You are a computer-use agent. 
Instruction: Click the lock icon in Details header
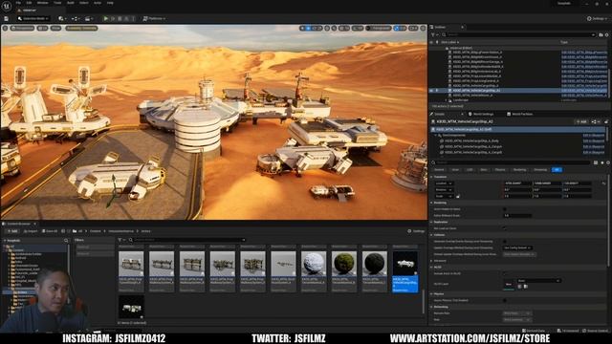coord(606,121)
